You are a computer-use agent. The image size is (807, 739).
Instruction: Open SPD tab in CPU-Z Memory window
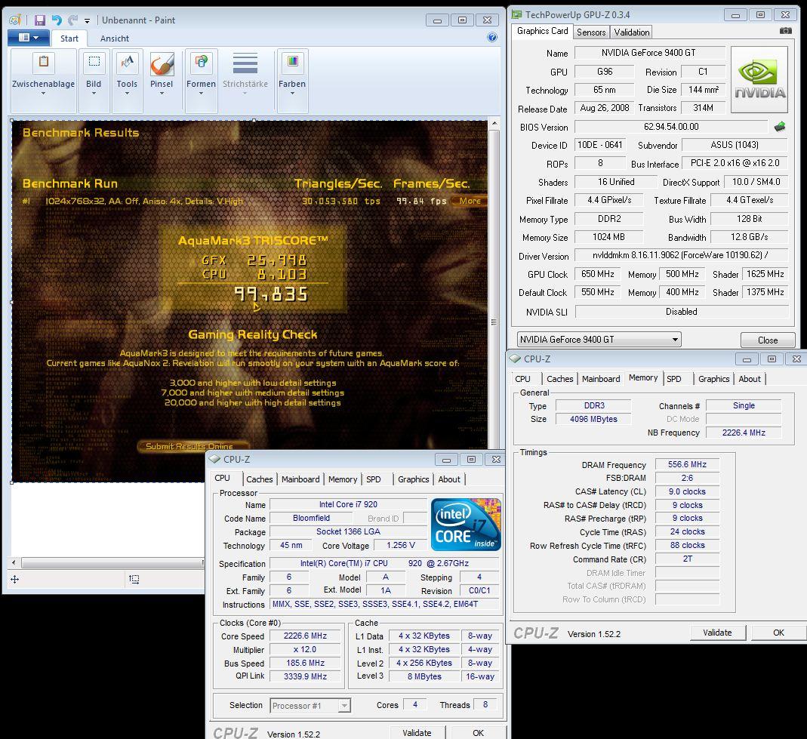coord(673,379)
